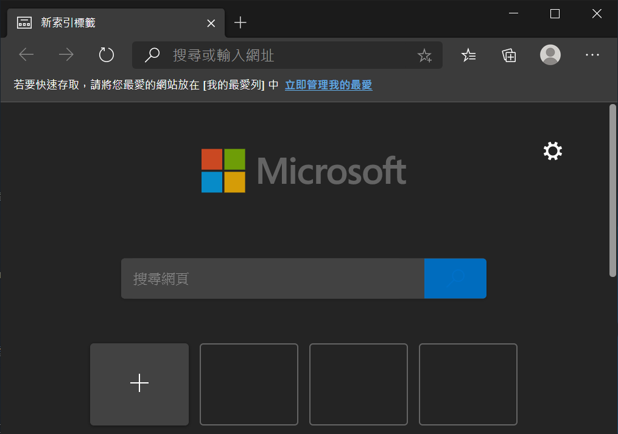Close the 新索引標籤 tab
Screen dimensions: 618x434
point(211,23)
